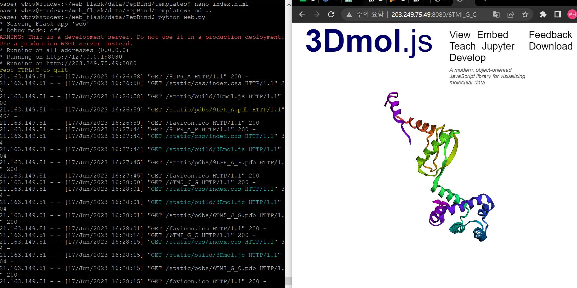Click the yellow GET 9LPR_A.pdb log line
The image size is (577, 288).
coord(142,110)
